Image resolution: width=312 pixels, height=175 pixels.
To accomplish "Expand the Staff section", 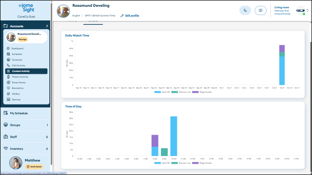I will 25,137.
